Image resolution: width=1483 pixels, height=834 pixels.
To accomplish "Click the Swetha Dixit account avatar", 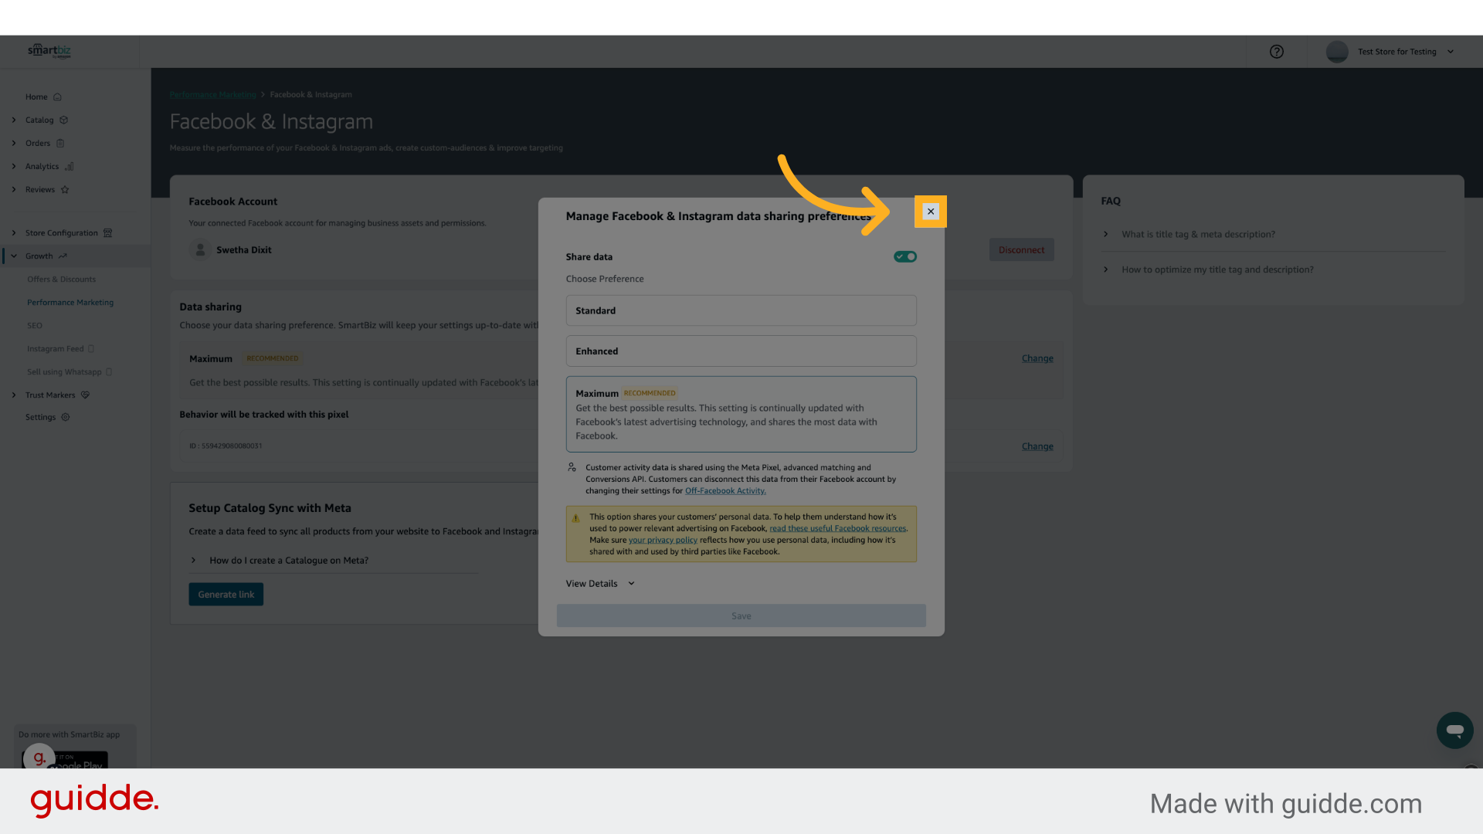I will [200, 250].
